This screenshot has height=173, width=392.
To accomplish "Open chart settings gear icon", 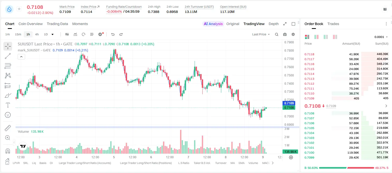I will point(293,34).
